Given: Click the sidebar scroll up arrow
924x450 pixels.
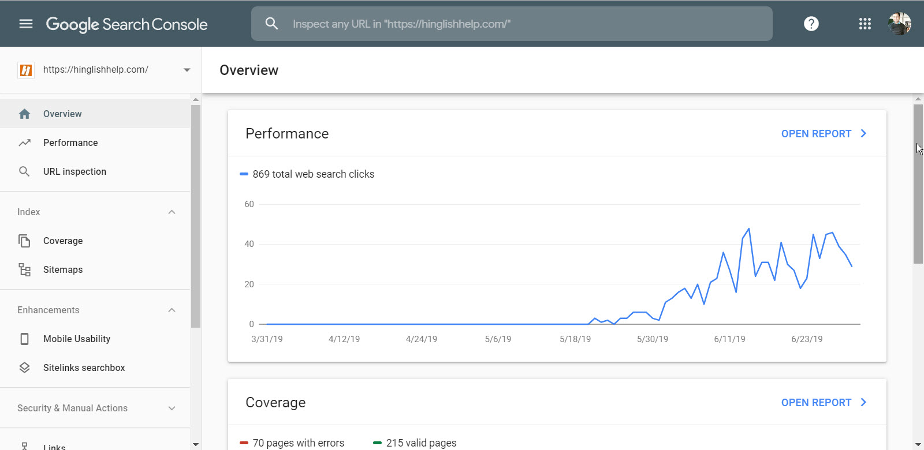Looking at the screenshot, I should pyautogui.click(x=196, y=100).
